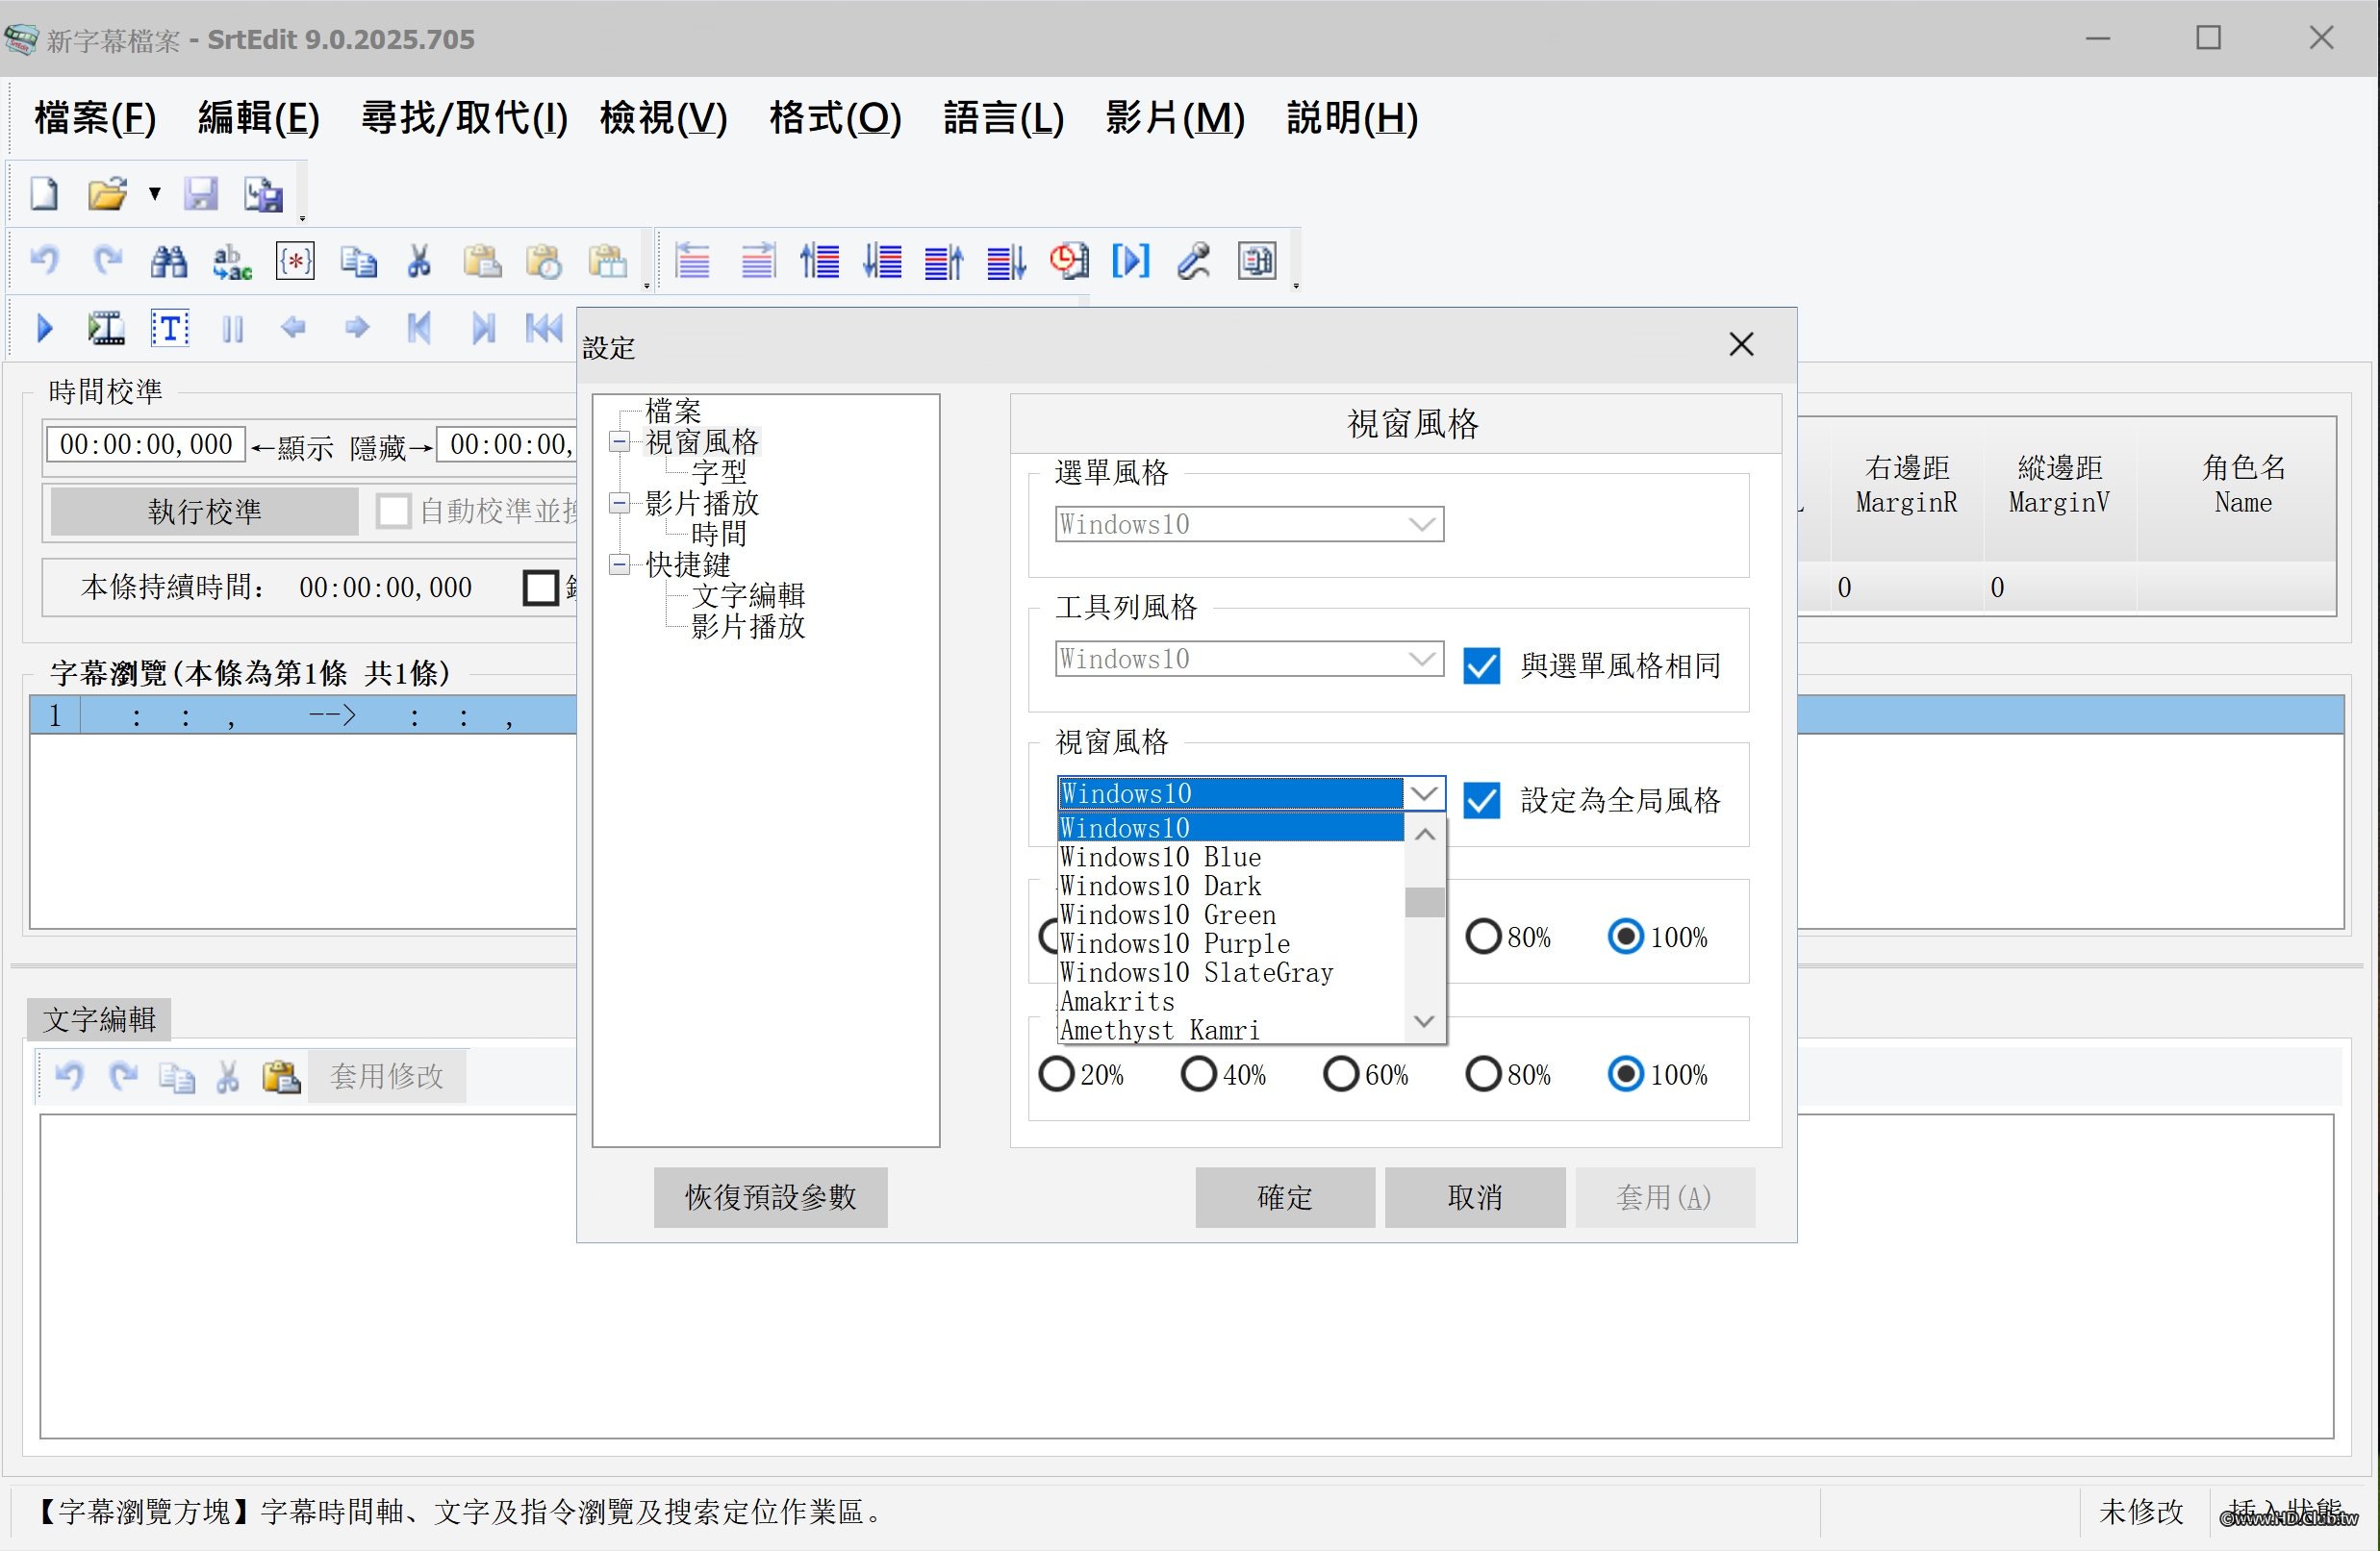Image resolution: width=2380 pixels, height=1551 pixels.
Task: Toggle 與選單風格相同 checkbox
Action: click(1481, 665)
